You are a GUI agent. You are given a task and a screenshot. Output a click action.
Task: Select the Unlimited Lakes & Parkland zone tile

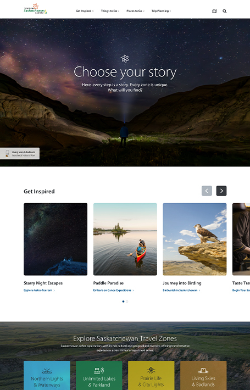pos(99,376)
